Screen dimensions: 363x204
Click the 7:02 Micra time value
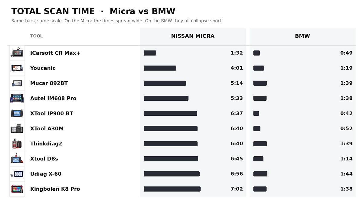tap(237, 189)
